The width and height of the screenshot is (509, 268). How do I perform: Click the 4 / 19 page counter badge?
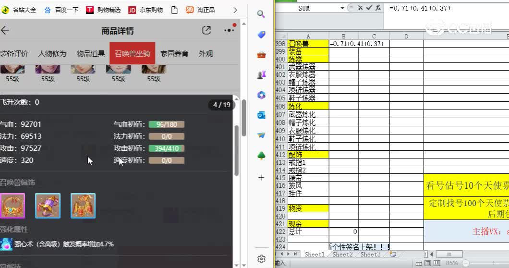coord(222,105)
